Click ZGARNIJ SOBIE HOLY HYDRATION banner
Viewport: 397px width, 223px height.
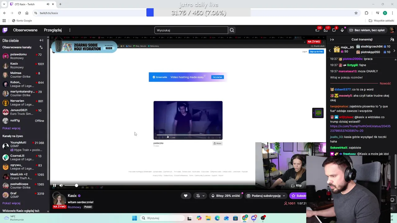pos(84,47)
